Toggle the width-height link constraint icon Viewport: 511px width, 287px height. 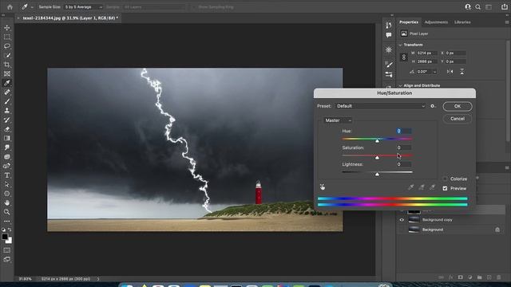click(x=404, y=57)
